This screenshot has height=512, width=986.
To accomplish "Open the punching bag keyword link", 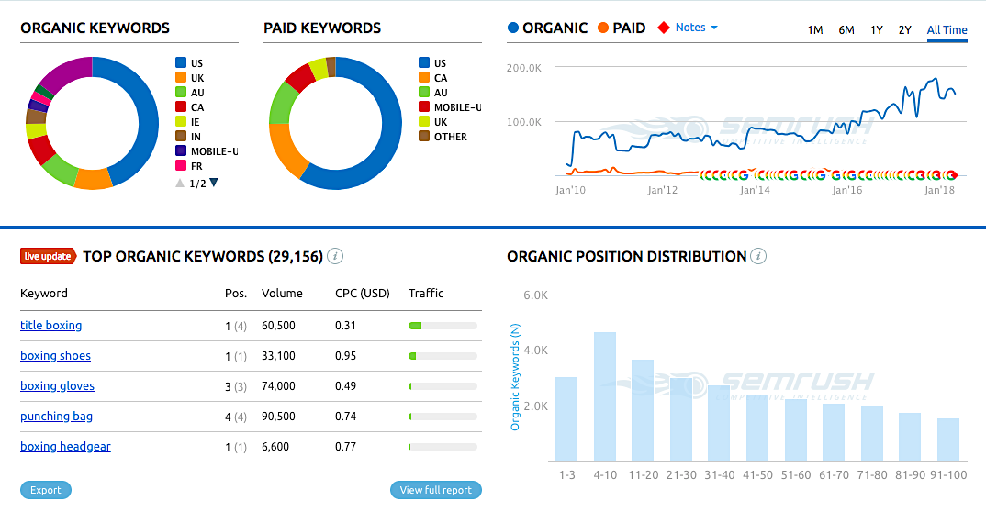I will [57, 417].
